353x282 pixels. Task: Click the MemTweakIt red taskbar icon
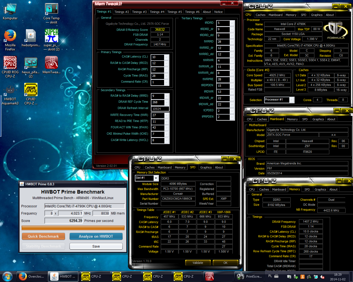point(209,276)
